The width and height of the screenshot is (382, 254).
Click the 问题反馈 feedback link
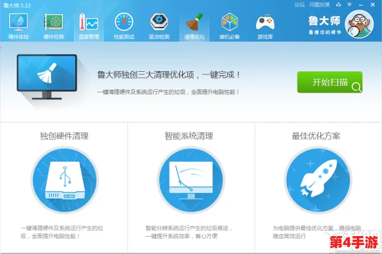click(320, 4)
